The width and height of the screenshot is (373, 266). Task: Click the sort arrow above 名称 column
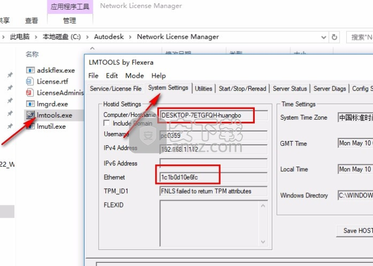click(92, 48)
